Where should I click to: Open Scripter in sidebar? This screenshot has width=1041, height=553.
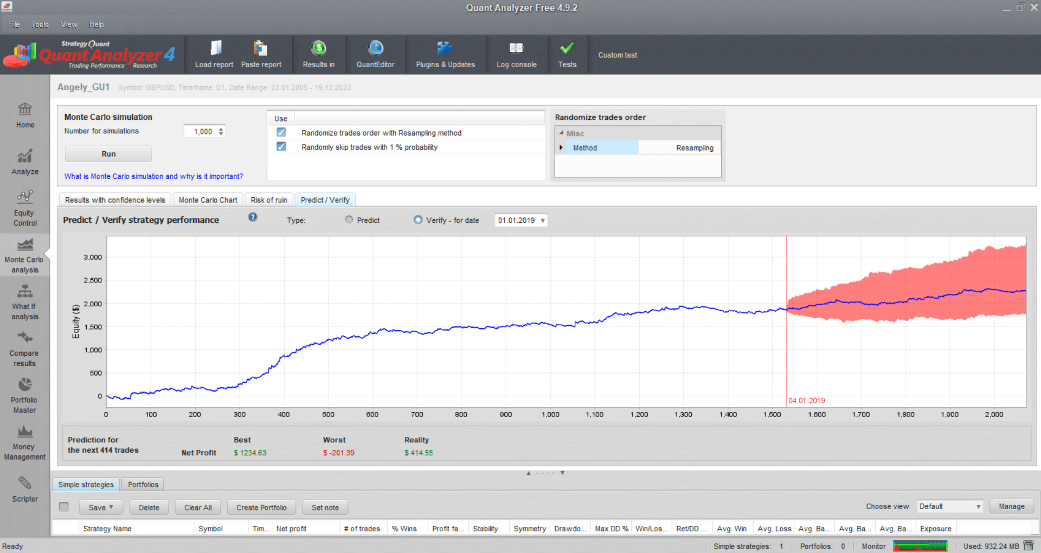pos(25,490)
